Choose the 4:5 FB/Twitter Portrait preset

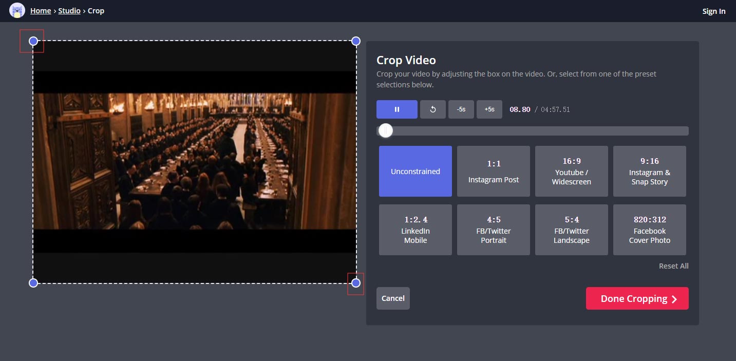pos(493,230)
